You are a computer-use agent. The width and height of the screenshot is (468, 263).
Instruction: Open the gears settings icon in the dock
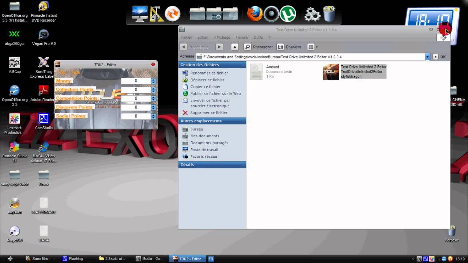coord(312,14)
